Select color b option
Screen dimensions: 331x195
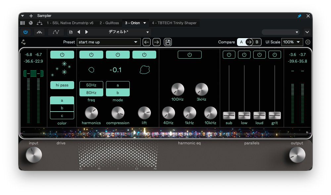62,108
